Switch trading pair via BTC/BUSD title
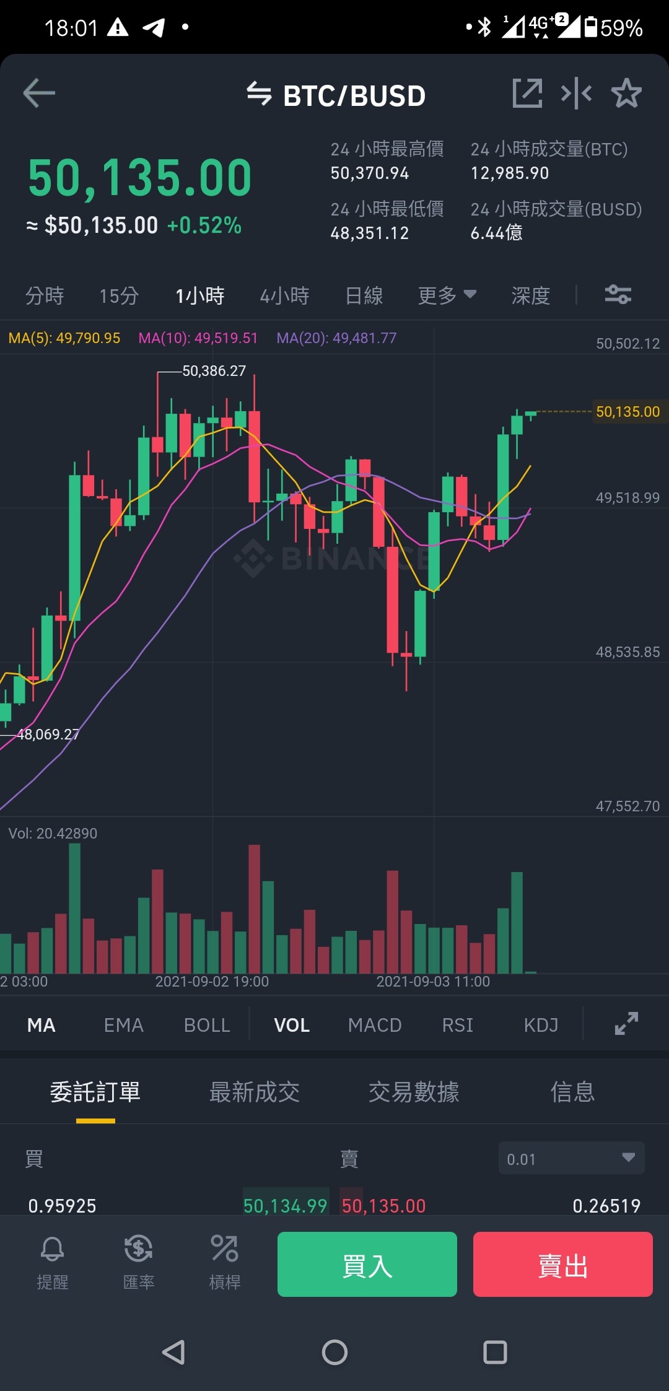The height and width of the screenshot is (1391, 669). point(336,95)
